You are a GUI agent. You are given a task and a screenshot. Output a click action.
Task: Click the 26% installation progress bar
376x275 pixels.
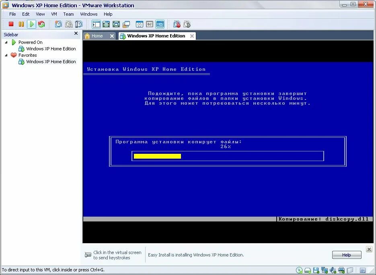[x=227, y=156]
